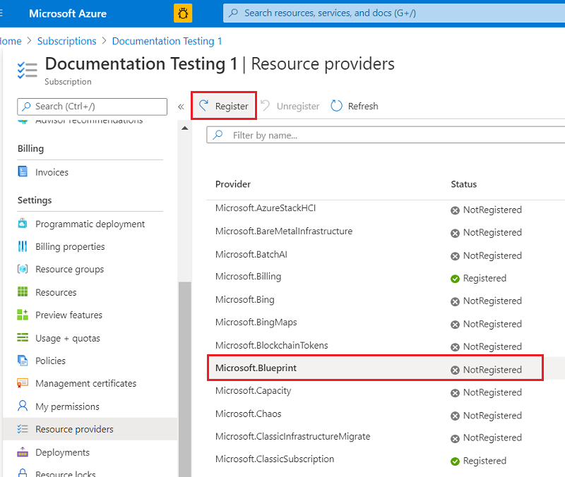Click the sidebar scroll-up arrow
This screenshot has height=477, width=565.
click(185, 128)
